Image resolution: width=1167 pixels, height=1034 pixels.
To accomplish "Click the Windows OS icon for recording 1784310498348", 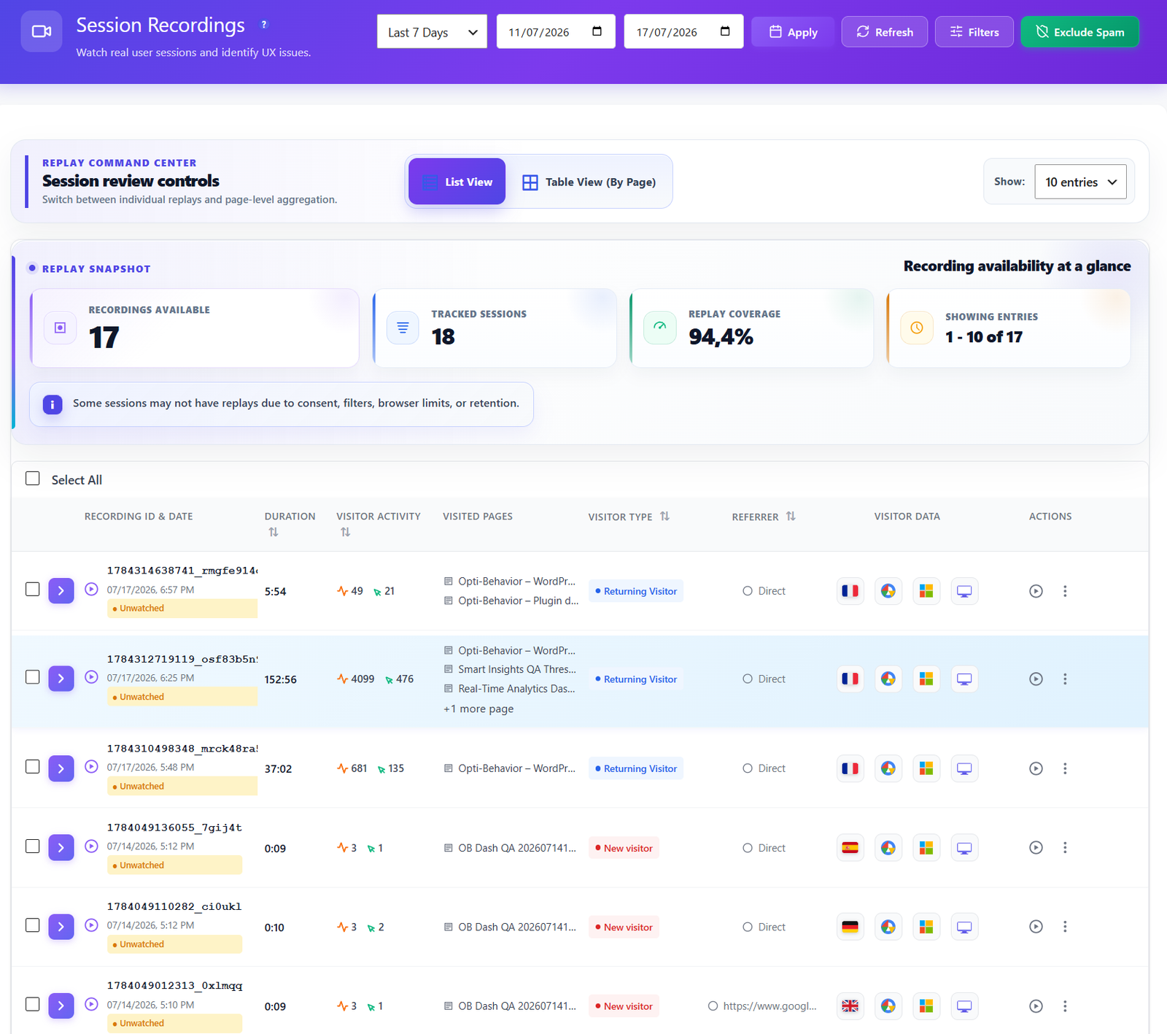I will tap(926, 768).
